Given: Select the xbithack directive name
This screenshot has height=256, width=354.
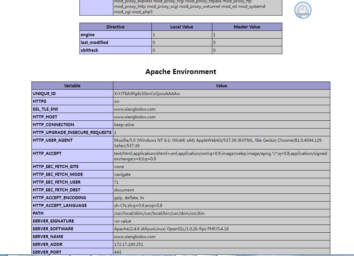Looking at the screenshot, I should [x=89, y=50].
